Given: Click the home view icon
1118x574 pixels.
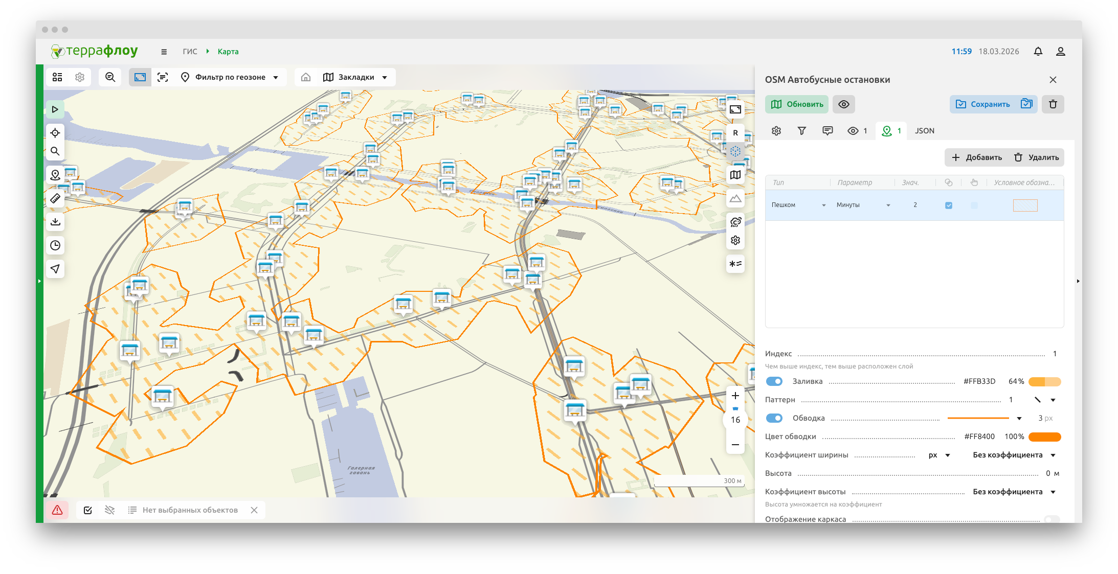Looking at the screenshot, I should pos(306,77).
